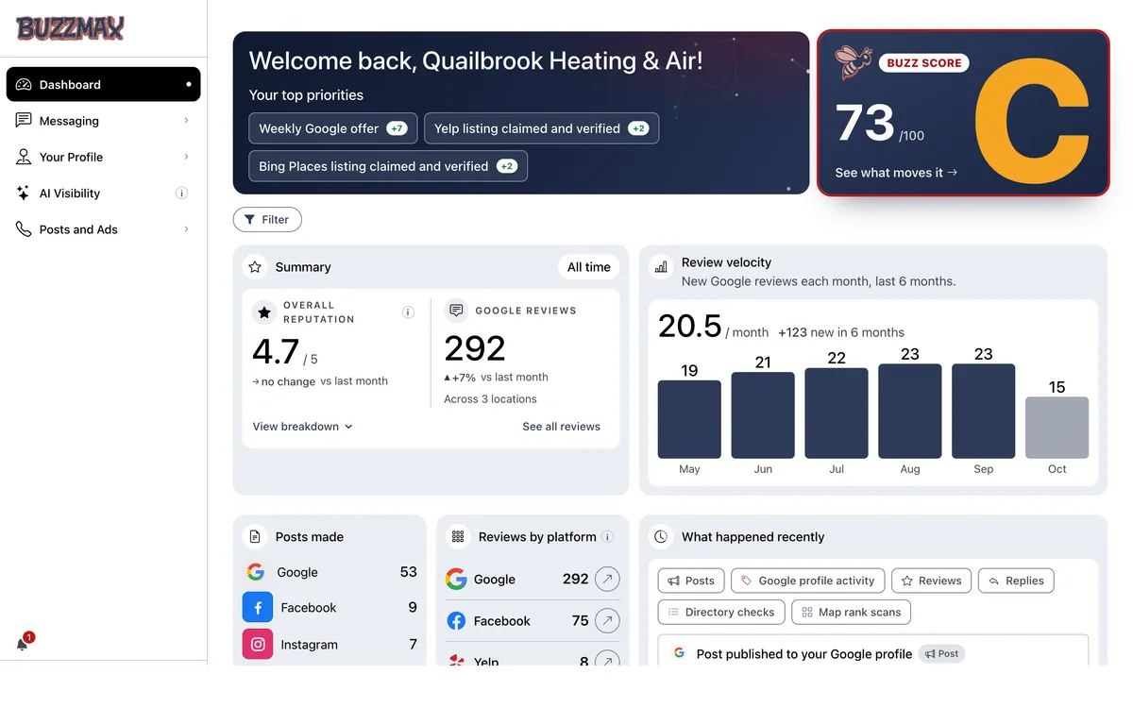The height and width of the screenshot is (708, 1133).
Task: Toggle Map rank scans filter
Action: (x=851, y=612)
